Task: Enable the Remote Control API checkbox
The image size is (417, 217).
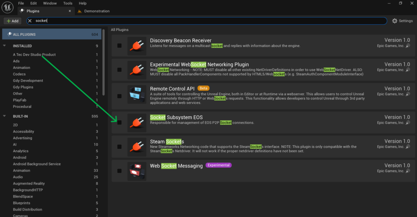Action: click(x=119, y=96)
